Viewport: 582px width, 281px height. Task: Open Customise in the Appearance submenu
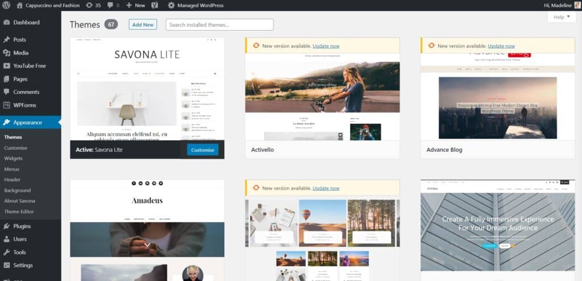(15, 148)
